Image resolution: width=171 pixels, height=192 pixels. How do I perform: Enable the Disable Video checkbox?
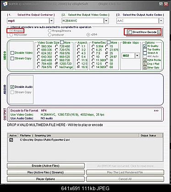tap(12, 53)
